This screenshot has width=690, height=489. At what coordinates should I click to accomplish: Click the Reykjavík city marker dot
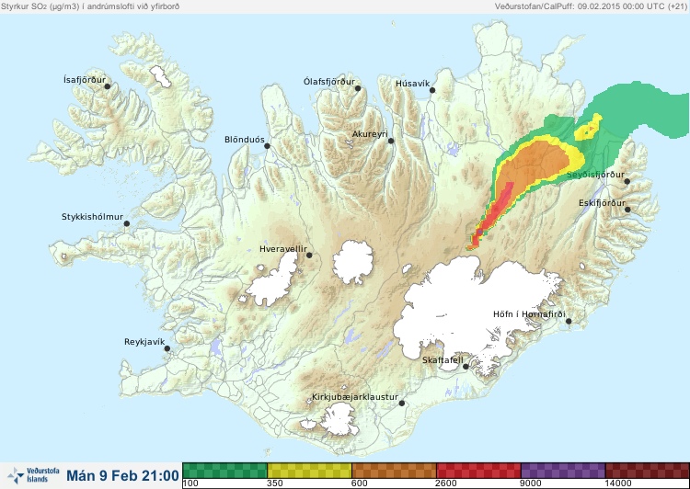pyautogui.click(x=167, y=348)
